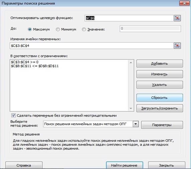Click the Закрыть button
Viewport: 191px width, 169px height.
pyautogui.click(x=167, y=165)
